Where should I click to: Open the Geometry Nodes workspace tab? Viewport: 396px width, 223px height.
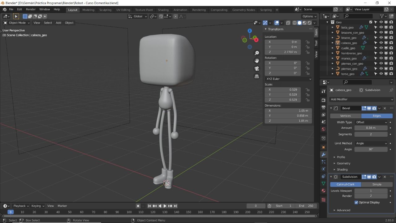point(243,10)
